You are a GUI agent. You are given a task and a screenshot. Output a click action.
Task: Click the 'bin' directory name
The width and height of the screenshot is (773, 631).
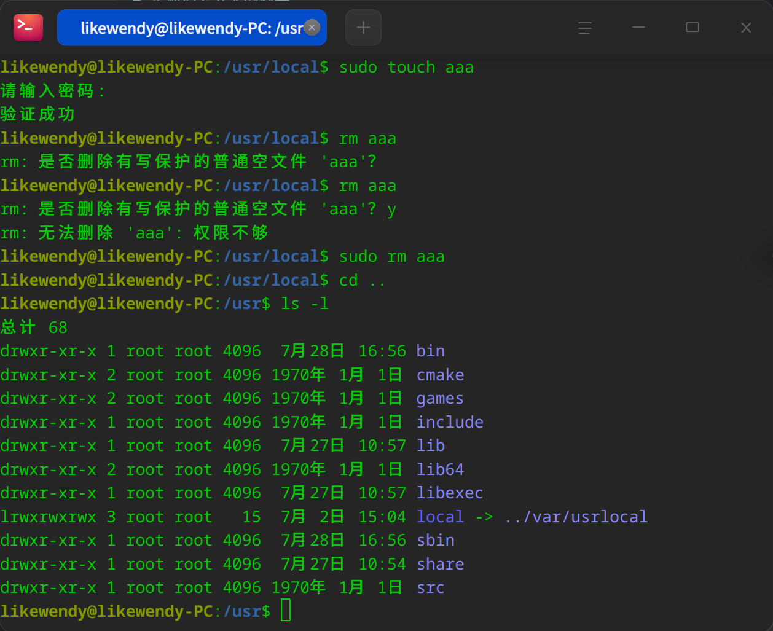coord(431,351)
